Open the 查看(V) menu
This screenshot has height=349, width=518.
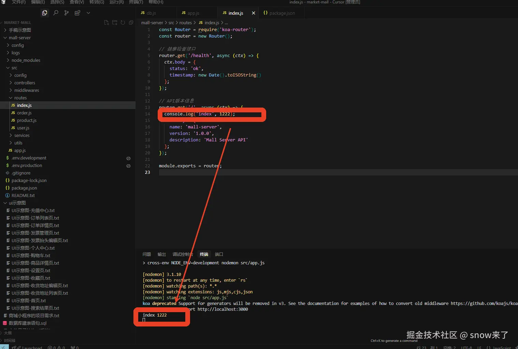(x=77, y=2)
